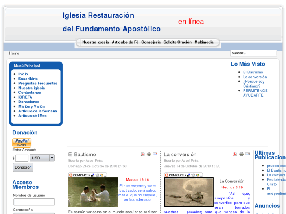Viewport: 286px width, 214px height.
Task: Open the USD currency dropdown
Action: coord(42,158)
